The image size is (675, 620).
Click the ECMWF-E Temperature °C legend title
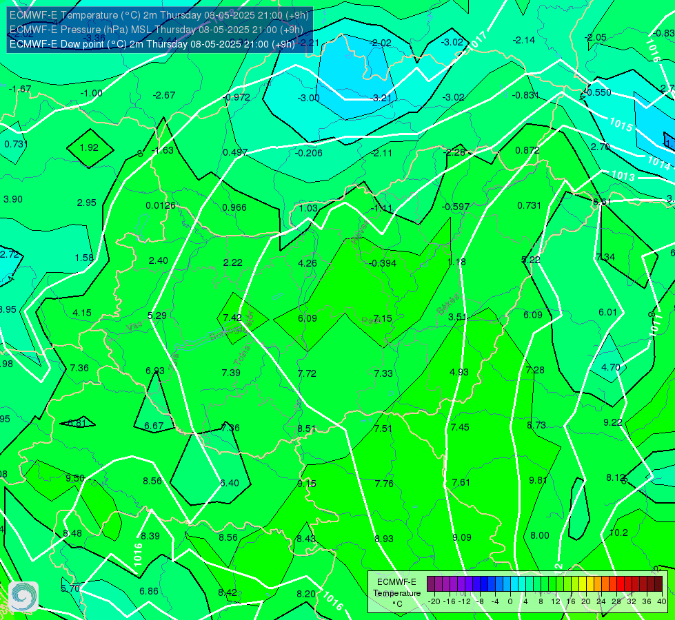coord(396,593)
